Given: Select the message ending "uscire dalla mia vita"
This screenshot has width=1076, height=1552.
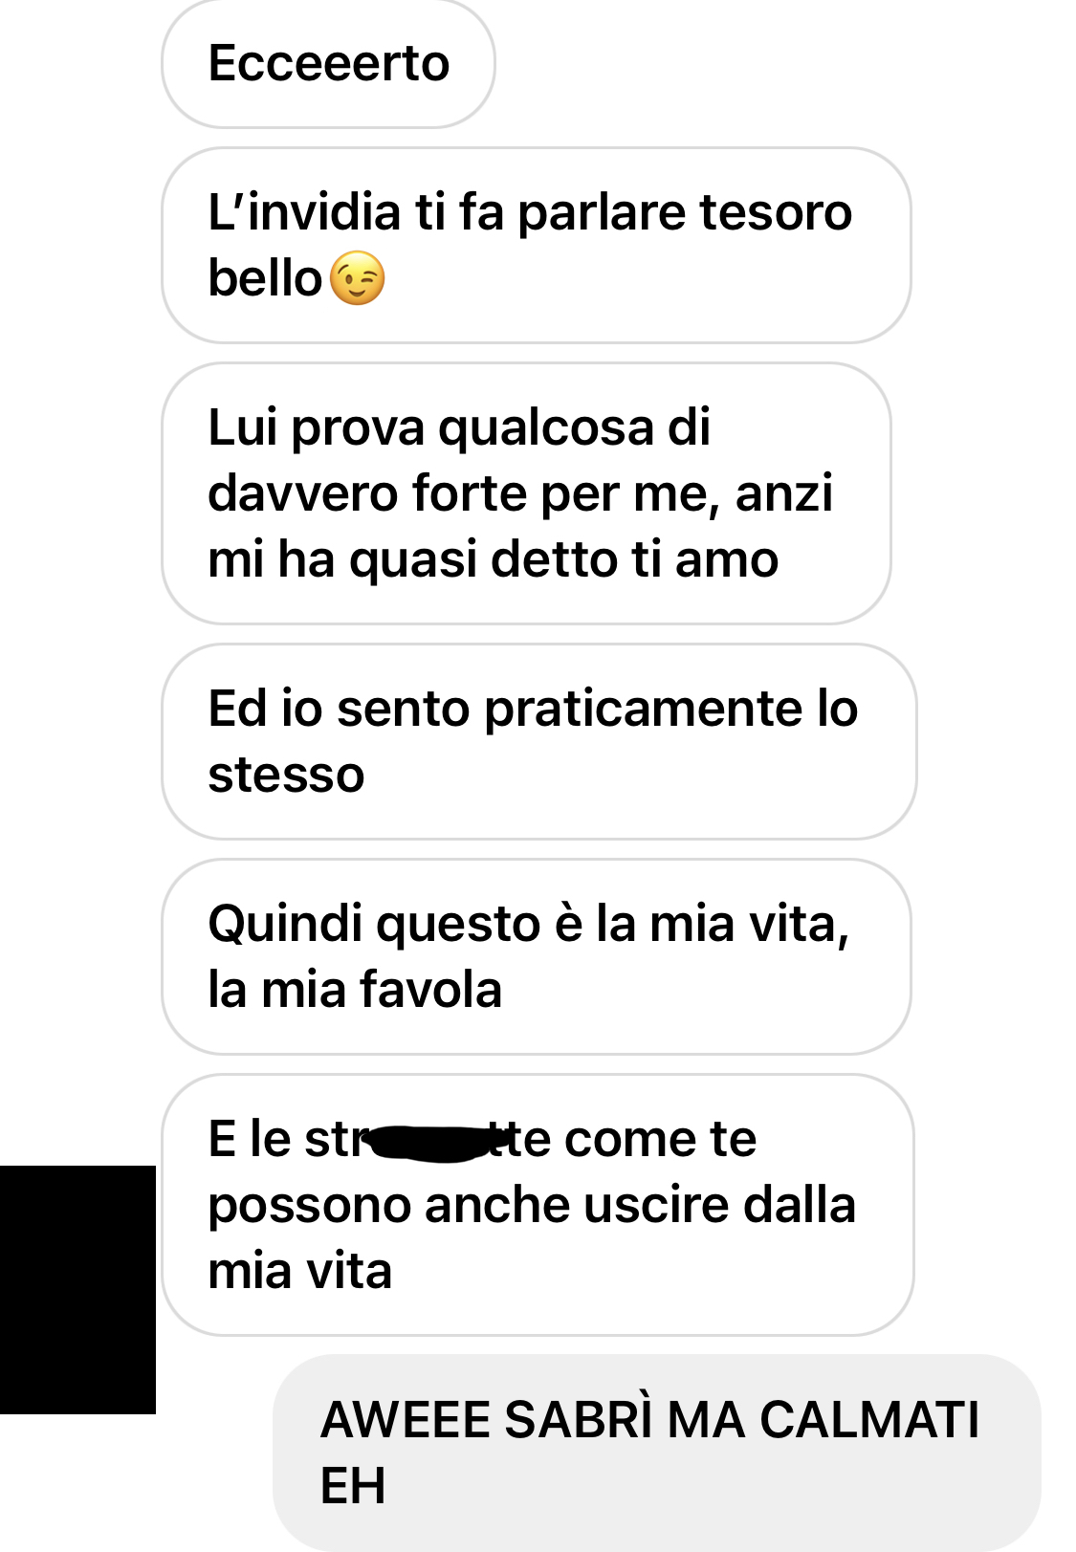Looking at the screenshot, I should point(538,1205).
